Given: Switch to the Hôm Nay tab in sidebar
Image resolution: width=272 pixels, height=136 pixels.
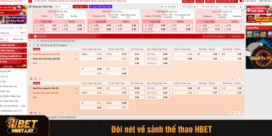Looking at the screenshot, I should [7, 66].
